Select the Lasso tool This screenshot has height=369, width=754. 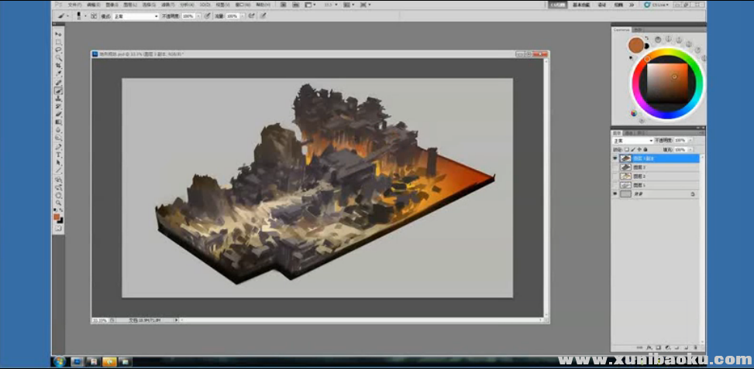58,50
